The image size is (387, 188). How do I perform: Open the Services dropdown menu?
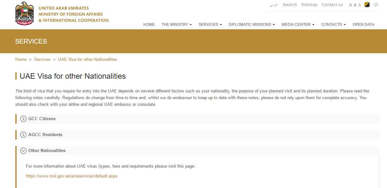[x=210, y=25]
